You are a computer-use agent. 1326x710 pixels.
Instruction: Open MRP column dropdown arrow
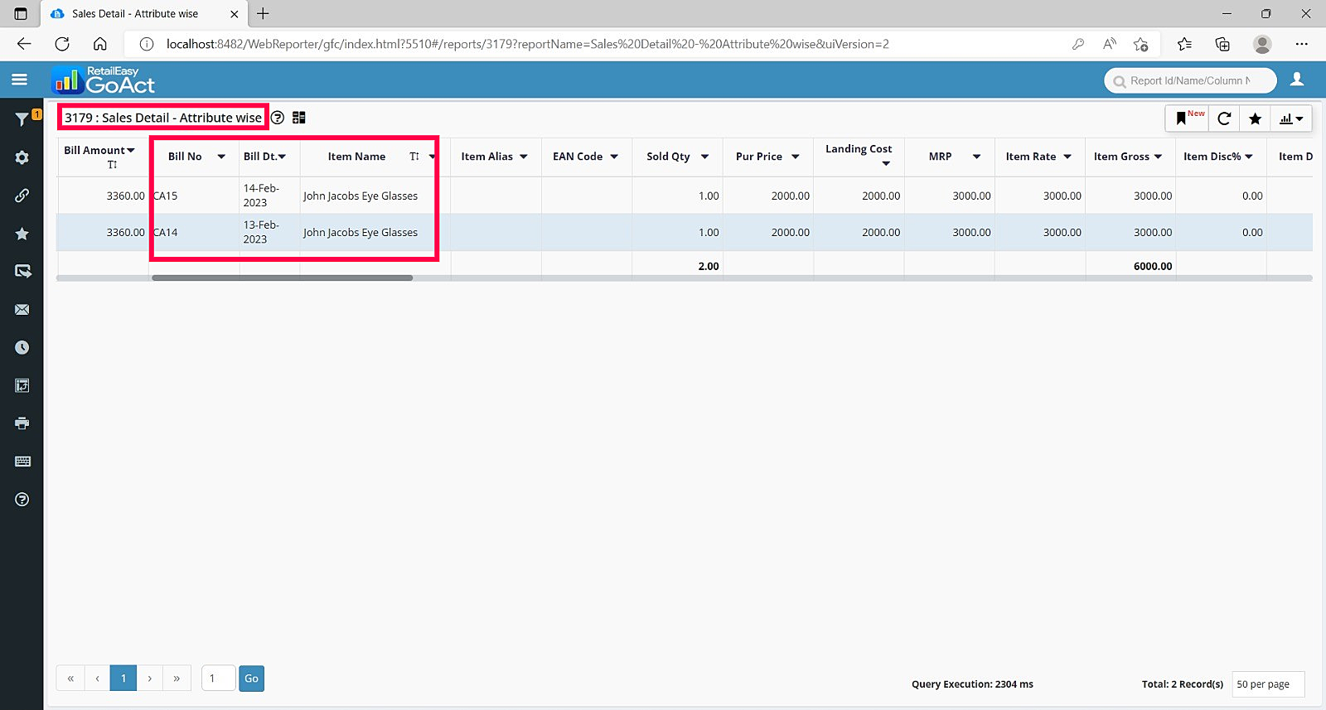[977, 157]
